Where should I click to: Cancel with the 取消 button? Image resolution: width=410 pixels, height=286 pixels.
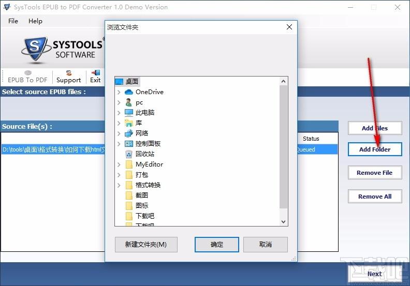tap(266, 245)
